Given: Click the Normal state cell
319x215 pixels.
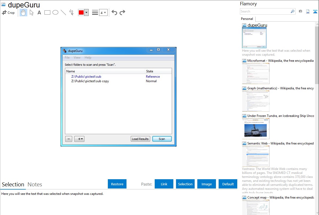Looking at the screenshot, I should pos(151,81).
